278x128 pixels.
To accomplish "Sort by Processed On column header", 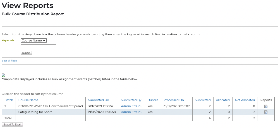I will (x=174, y=100).
